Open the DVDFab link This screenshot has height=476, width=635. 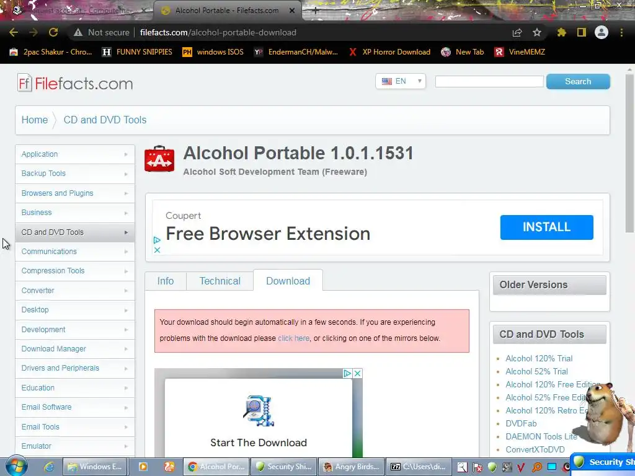tap(521, 424)
